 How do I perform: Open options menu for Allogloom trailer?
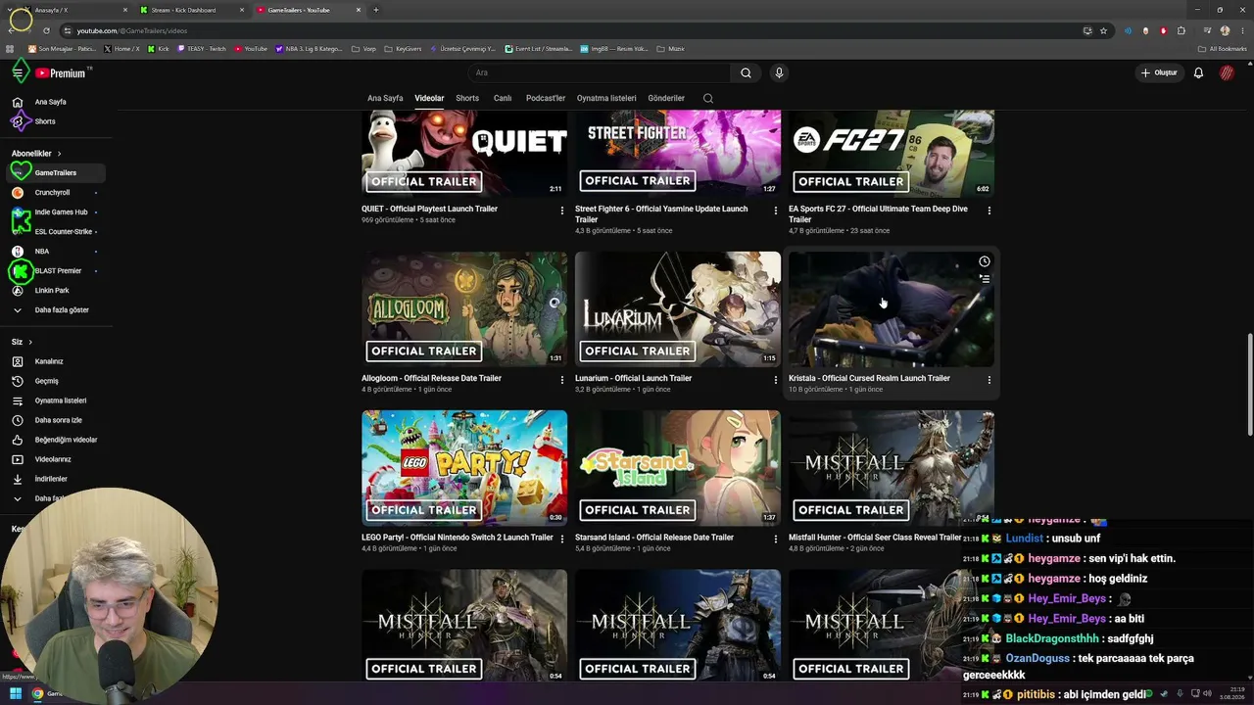pos(561,380)
